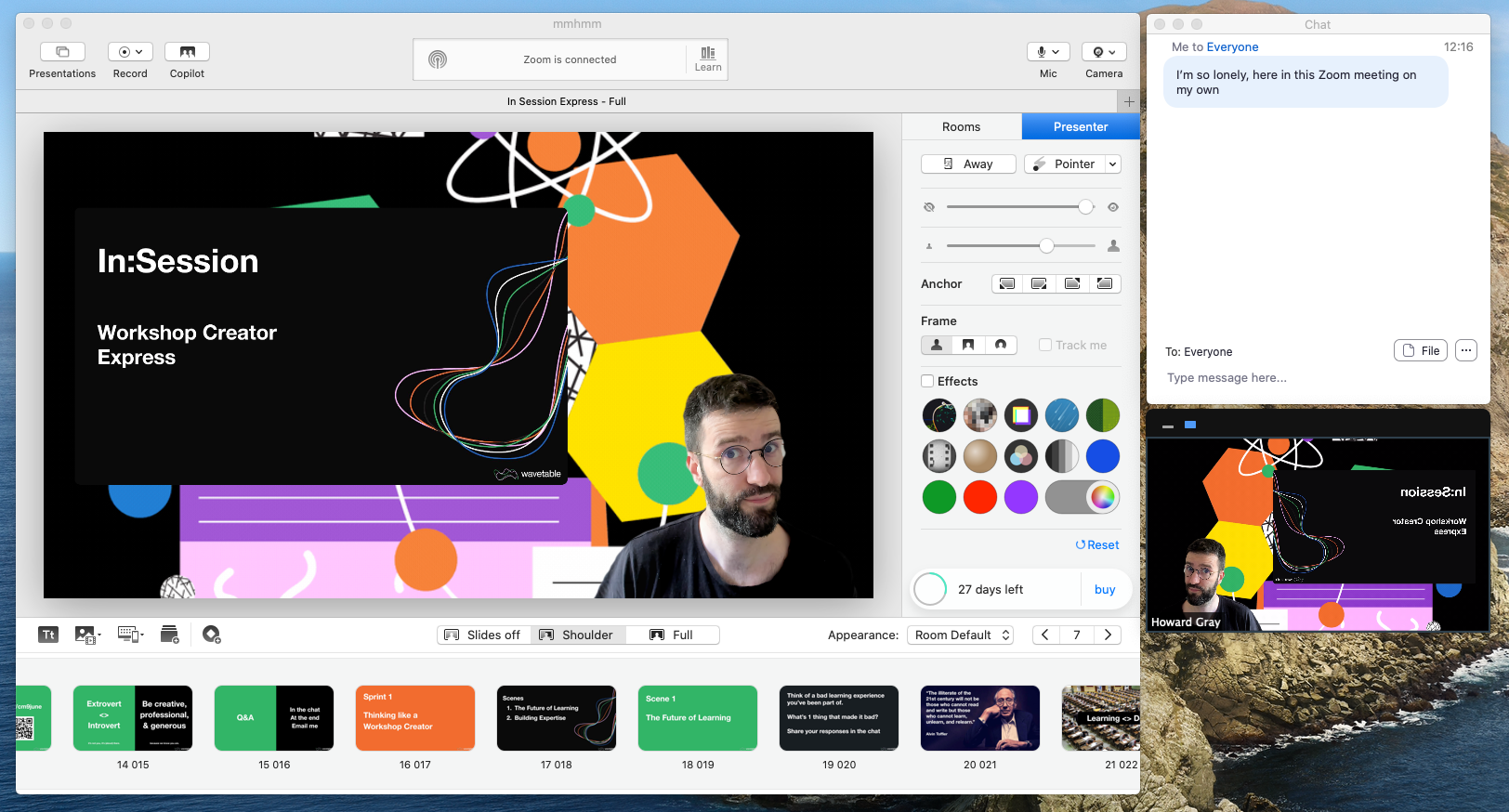
Task: Click the Reset link
Action: tap(1097, 545)
